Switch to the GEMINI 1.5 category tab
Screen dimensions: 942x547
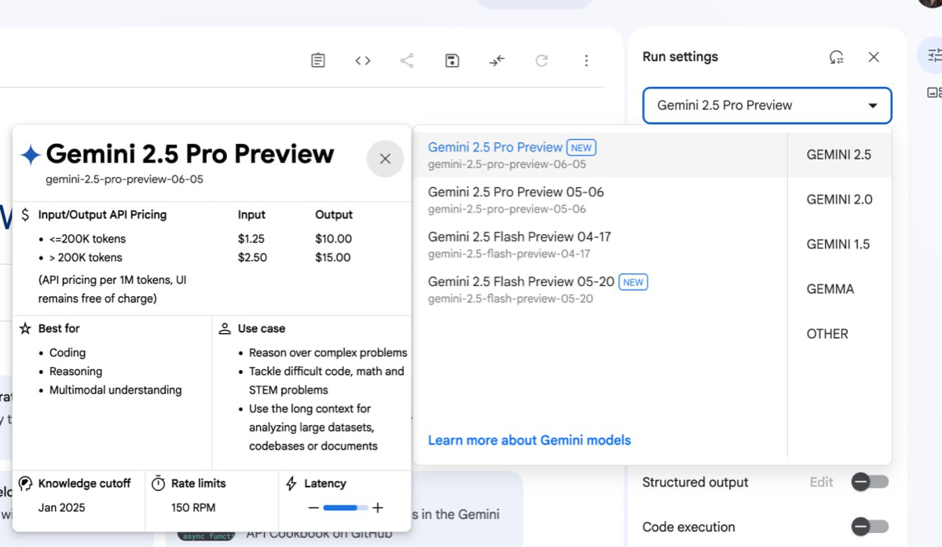[x=838, y=244]
